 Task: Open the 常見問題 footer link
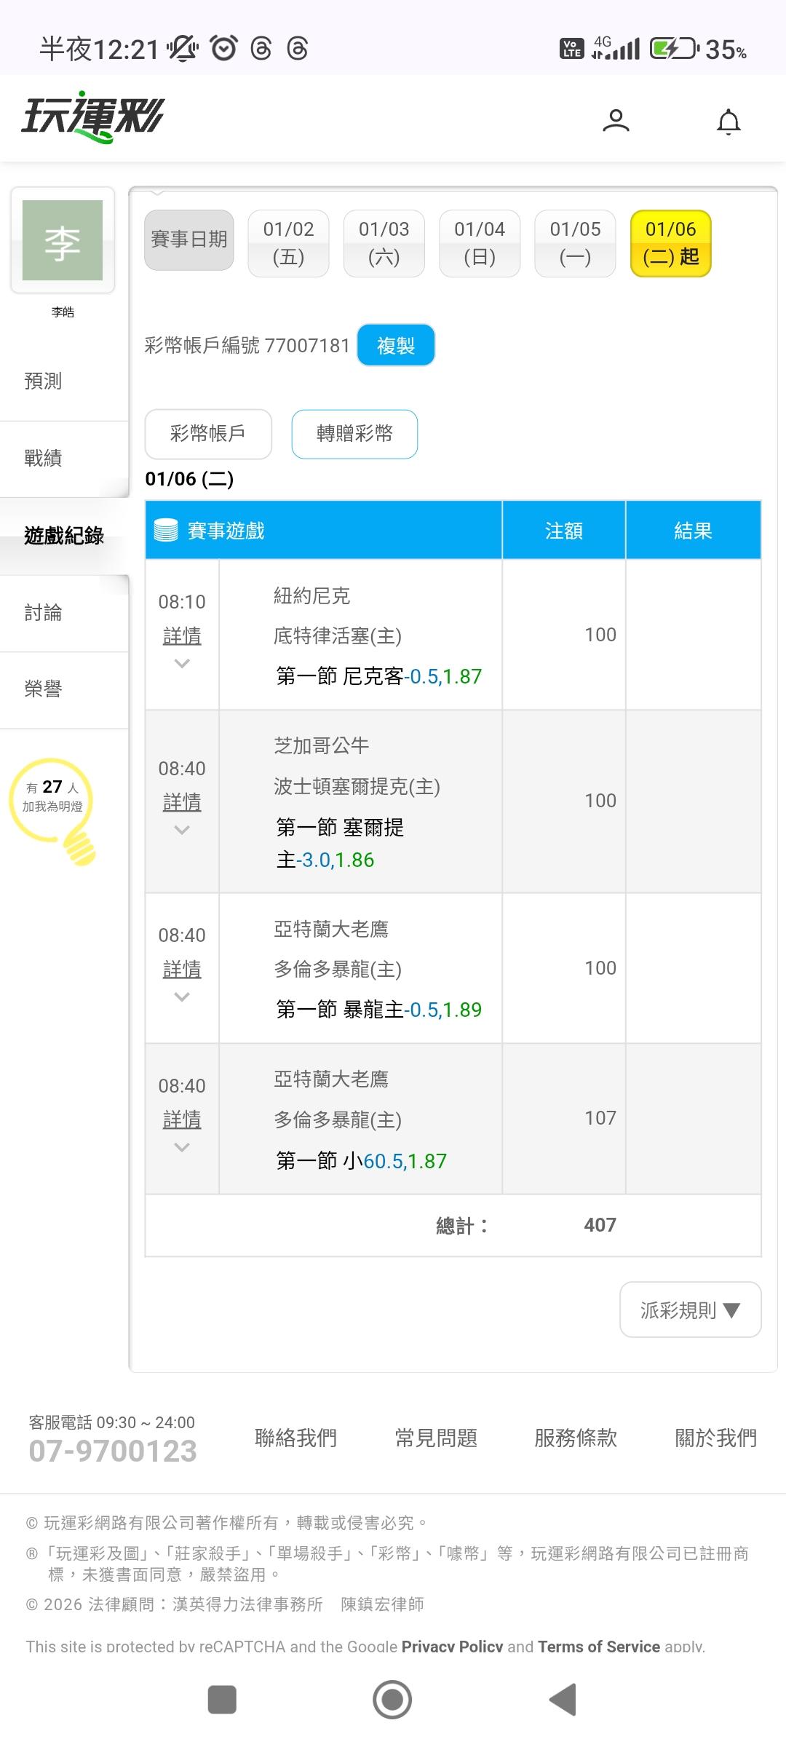(436, 1438)
